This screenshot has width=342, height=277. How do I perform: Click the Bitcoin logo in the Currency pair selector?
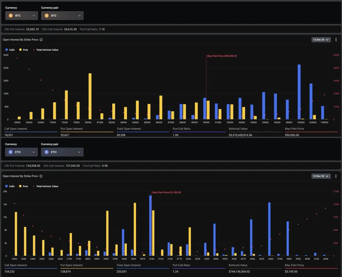[46, 15]
